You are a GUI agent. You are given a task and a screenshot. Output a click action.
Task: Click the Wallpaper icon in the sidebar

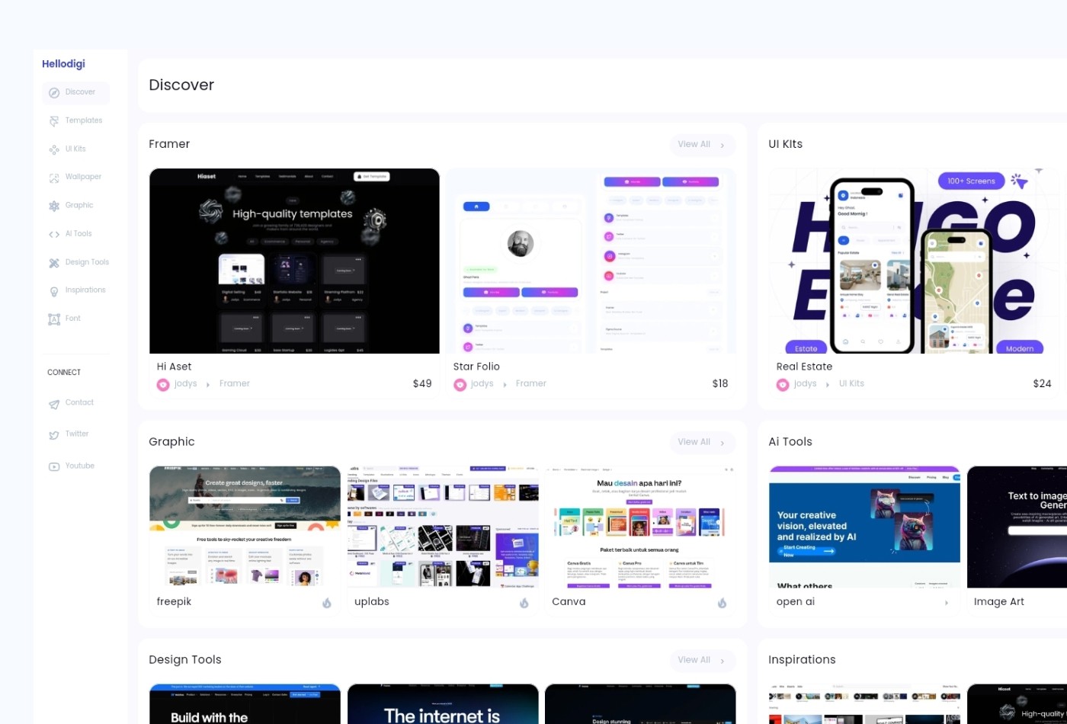tap(53, 176)
